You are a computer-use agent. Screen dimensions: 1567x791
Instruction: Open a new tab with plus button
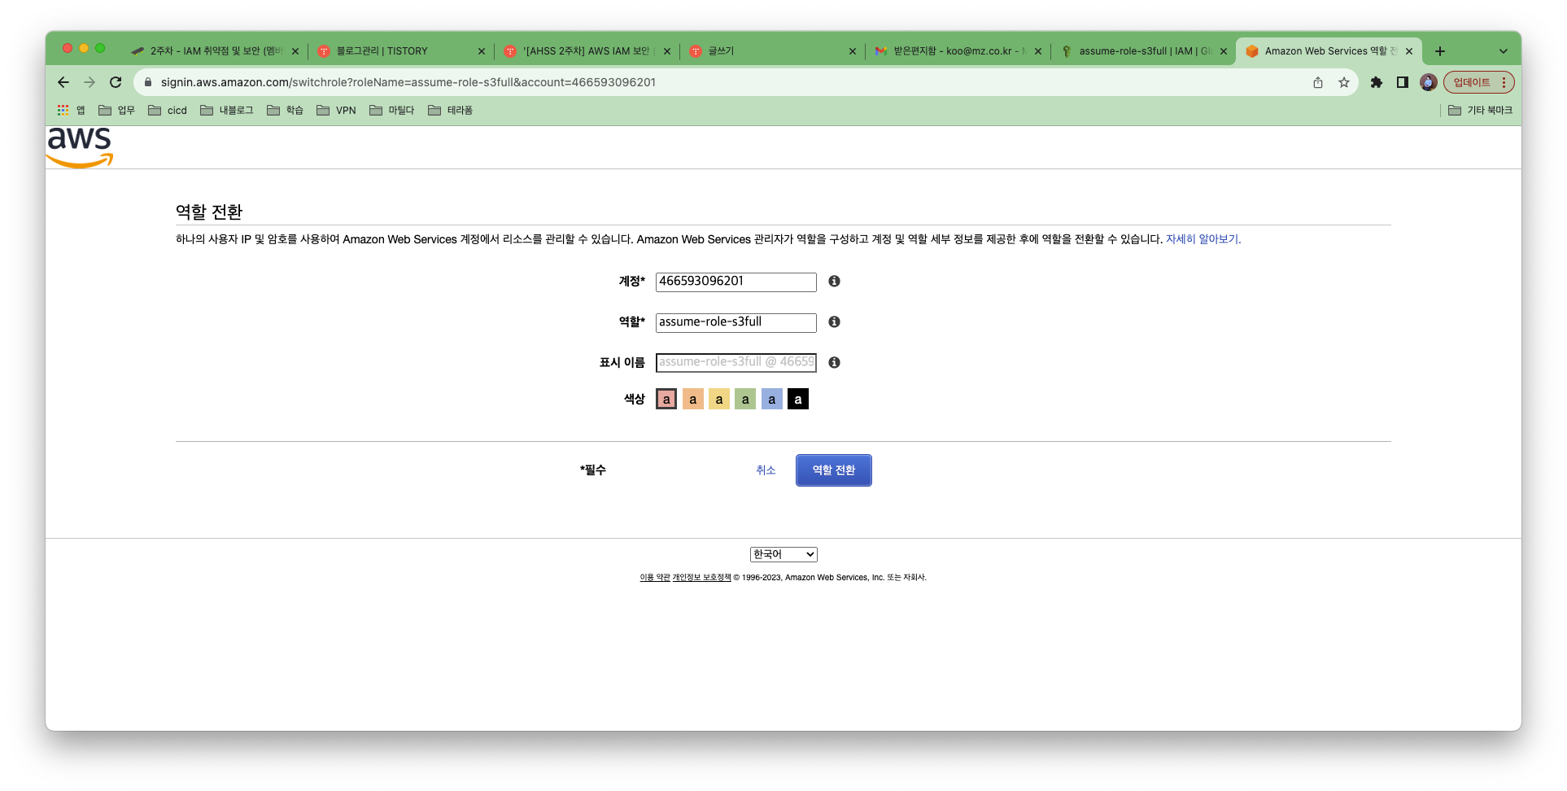click(x=1440, y=51)
